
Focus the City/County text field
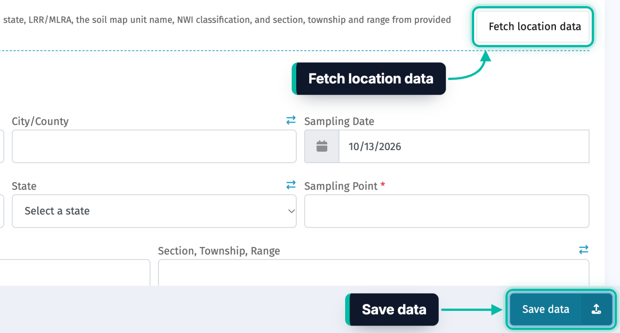[x=154, y=146]
